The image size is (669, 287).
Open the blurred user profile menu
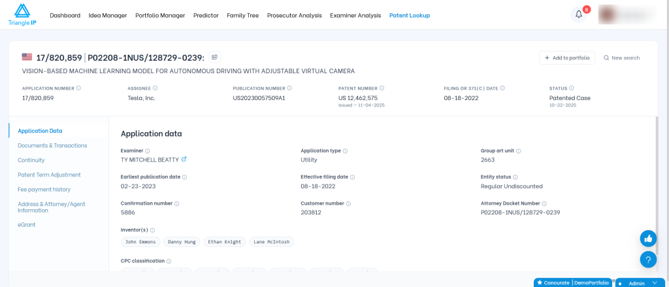click(x=627, y=14)
